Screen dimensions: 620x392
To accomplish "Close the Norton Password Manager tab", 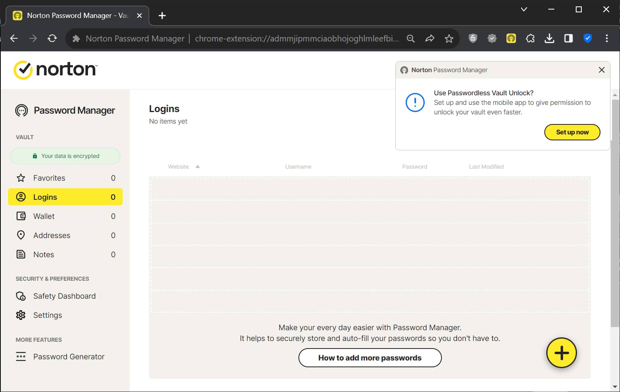I will pos(139,16).
